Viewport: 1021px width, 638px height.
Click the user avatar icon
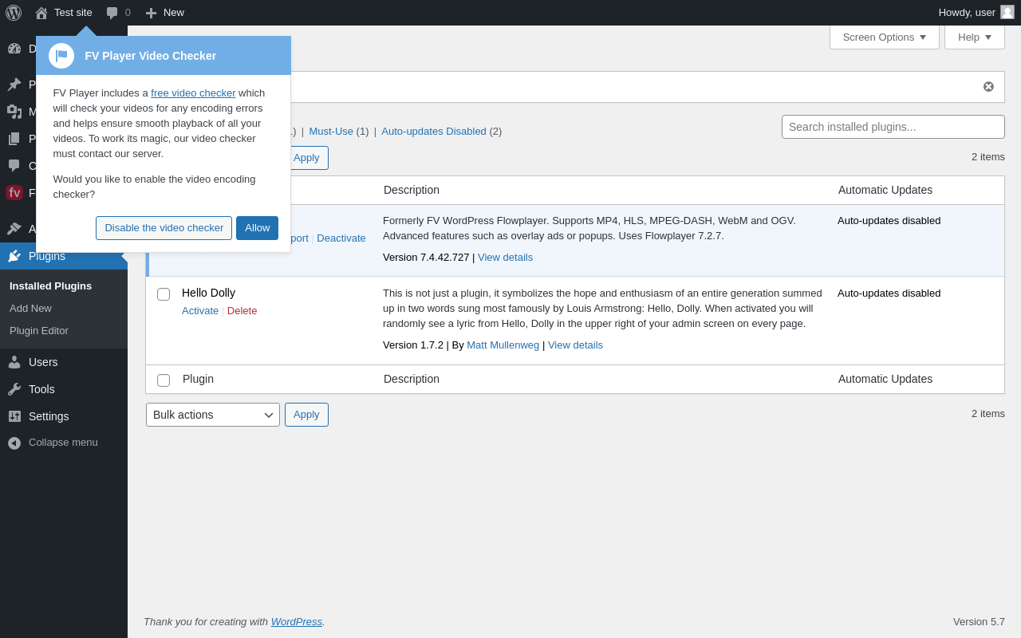pyautogui.click(x=1007, y=12)
